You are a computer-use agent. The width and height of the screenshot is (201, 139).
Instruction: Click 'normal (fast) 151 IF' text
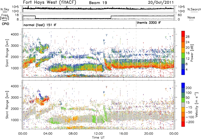pos(40,25)
